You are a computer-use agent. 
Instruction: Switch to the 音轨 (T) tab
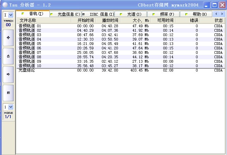coord(33,14)
